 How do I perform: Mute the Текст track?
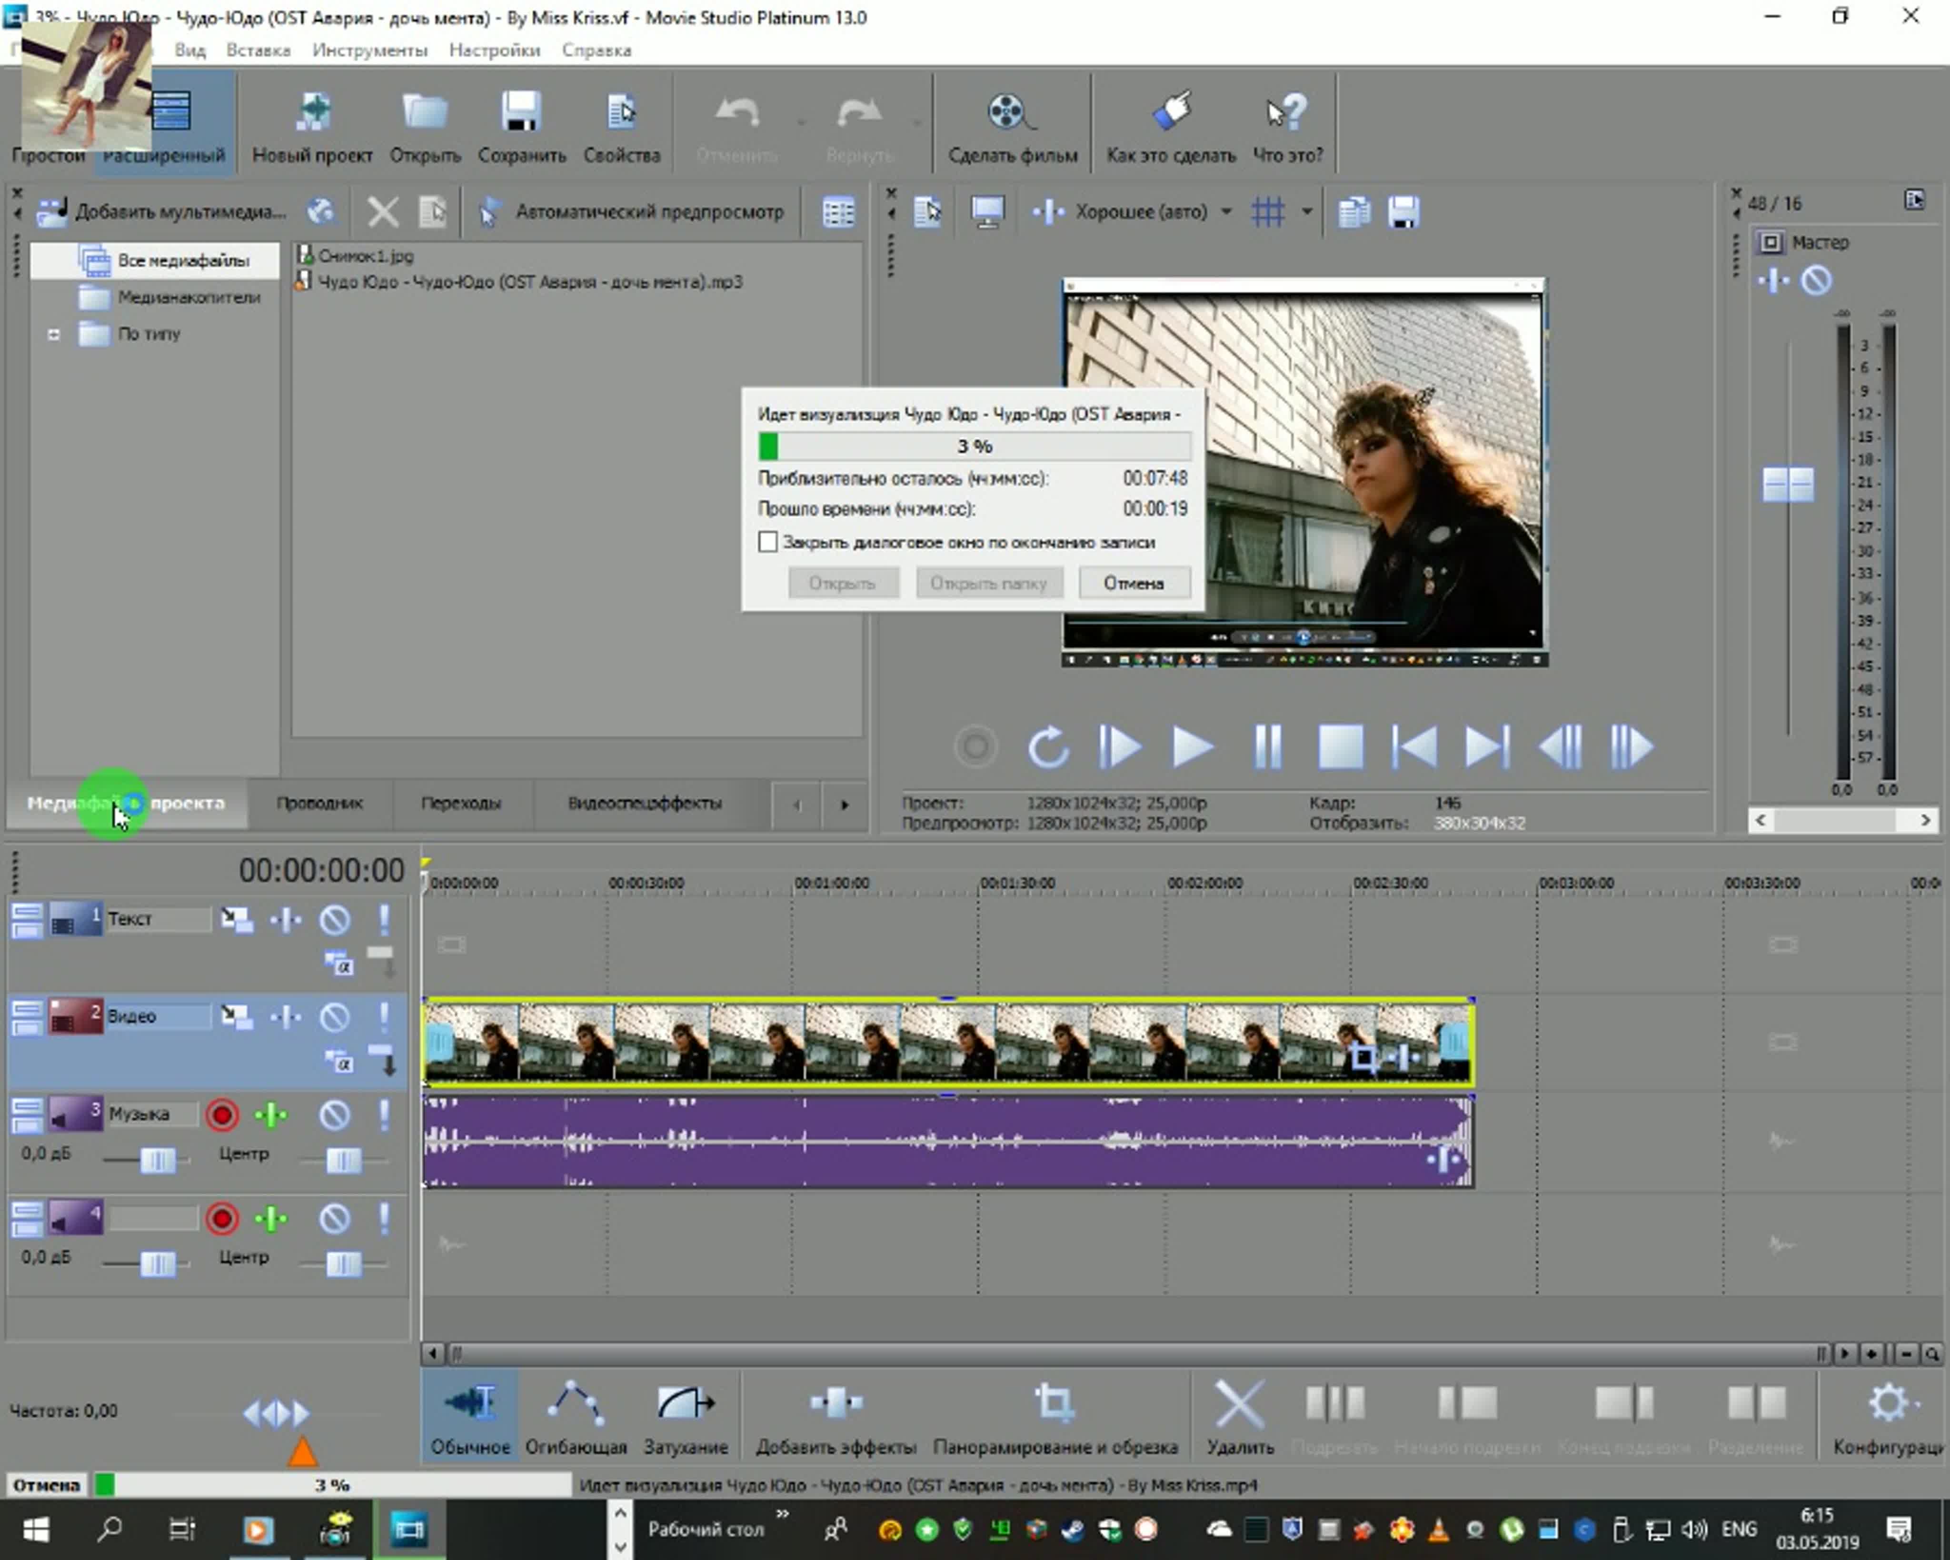point(335,921)
